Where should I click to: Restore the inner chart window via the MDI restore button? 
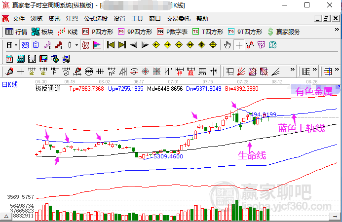pos(326,19)
